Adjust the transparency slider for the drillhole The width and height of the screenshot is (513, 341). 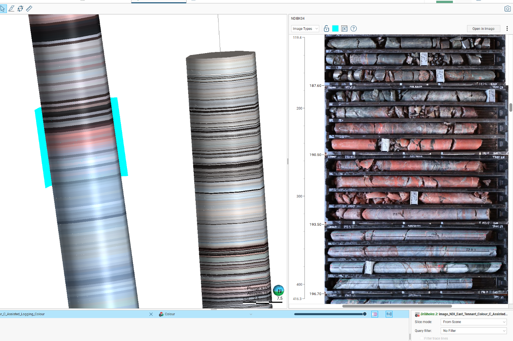[x=330, y=314]
